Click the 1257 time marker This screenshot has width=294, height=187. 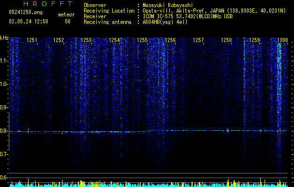pos(198,40)
